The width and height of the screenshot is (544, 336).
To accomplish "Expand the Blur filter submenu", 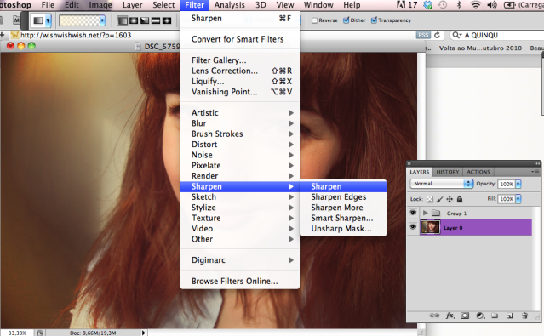I will [x=240, y=123].
